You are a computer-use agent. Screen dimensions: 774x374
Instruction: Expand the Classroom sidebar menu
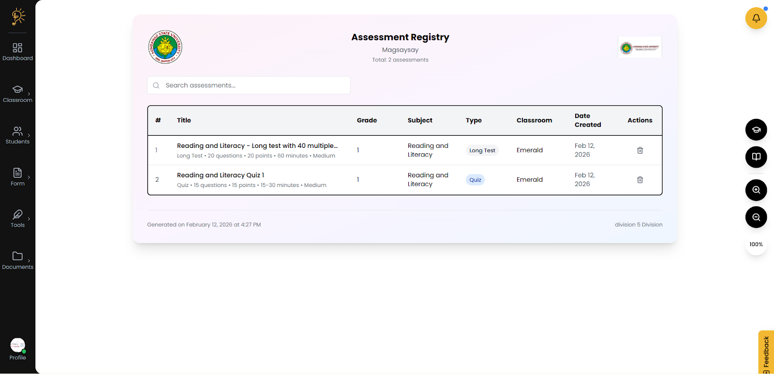point(18,94)
